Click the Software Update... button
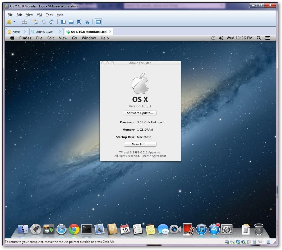Viewport: 282px width, 250px height. pyautogui.click(x=140, y=113)
